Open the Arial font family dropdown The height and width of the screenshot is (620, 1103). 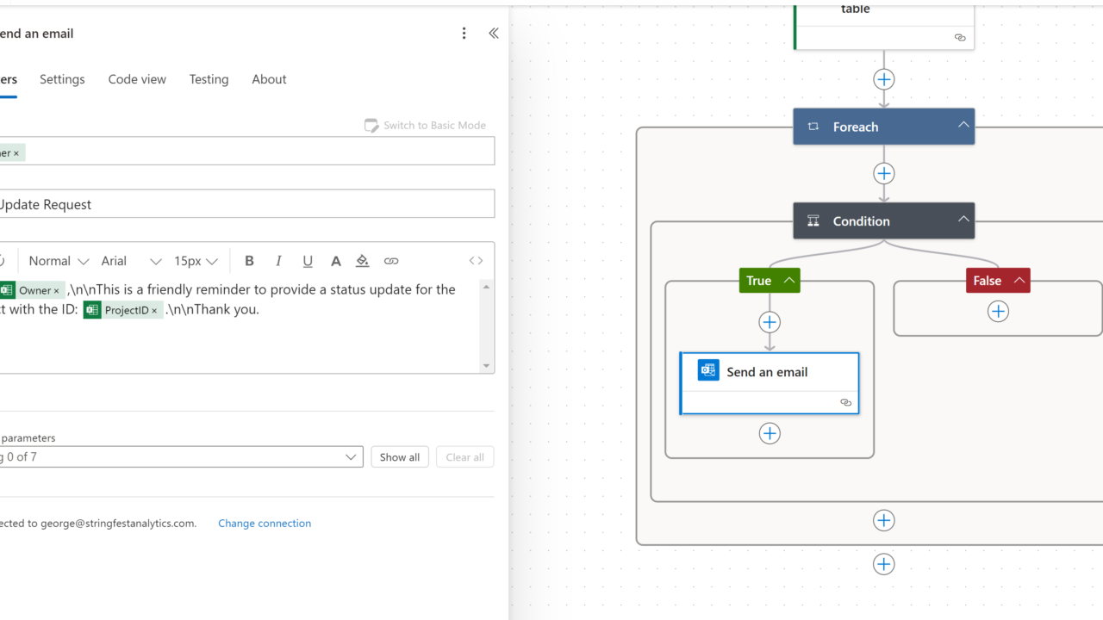pos(131,261)
